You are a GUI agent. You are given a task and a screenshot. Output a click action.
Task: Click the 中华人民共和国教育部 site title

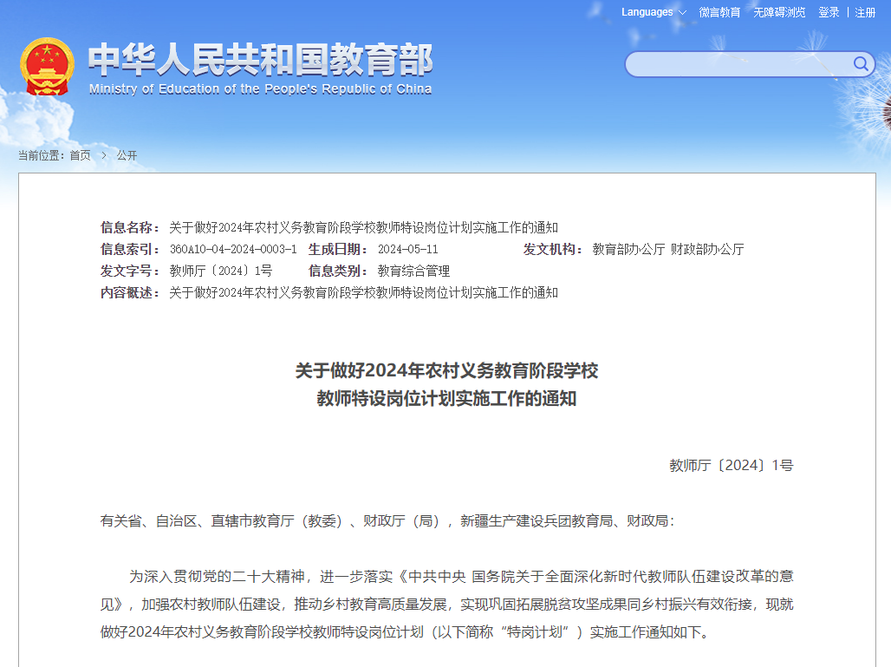pos(261,59)
